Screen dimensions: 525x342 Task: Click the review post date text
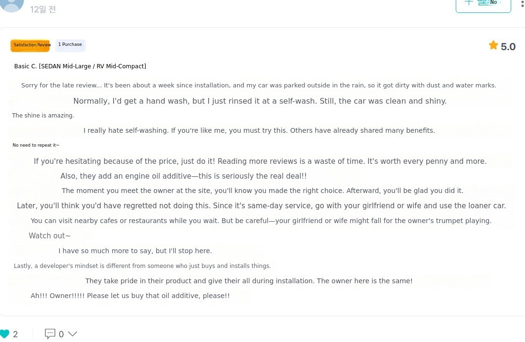point(43,10)
